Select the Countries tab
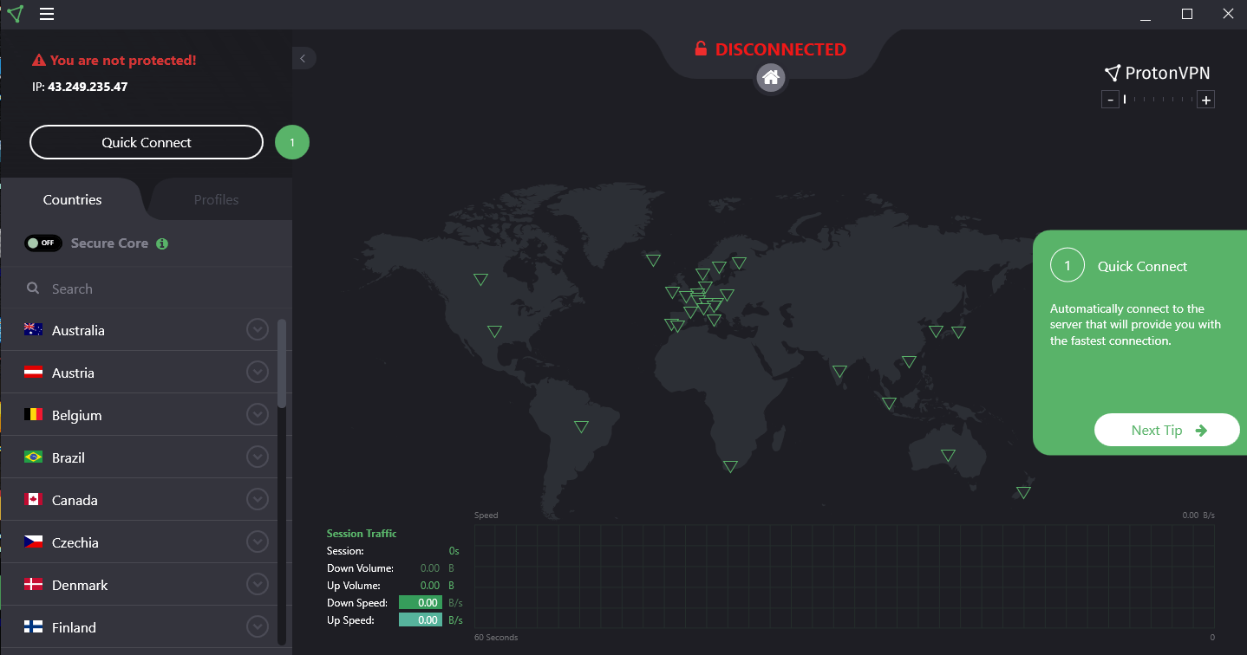Image resolution: width=1247 pixels, height=655 pixels. pos(72,198)
